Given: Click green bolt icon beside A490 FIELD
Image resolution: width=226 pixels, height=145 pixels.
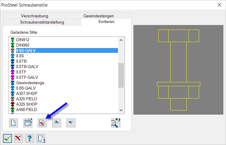Looking at the screenshot, I should coord(13,110).
